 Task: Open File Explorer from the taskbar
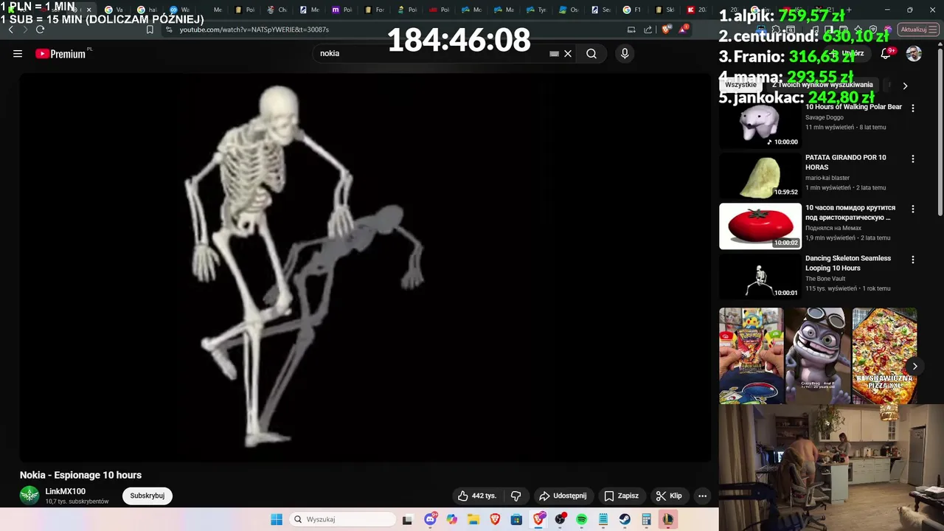tap(473, 519)
